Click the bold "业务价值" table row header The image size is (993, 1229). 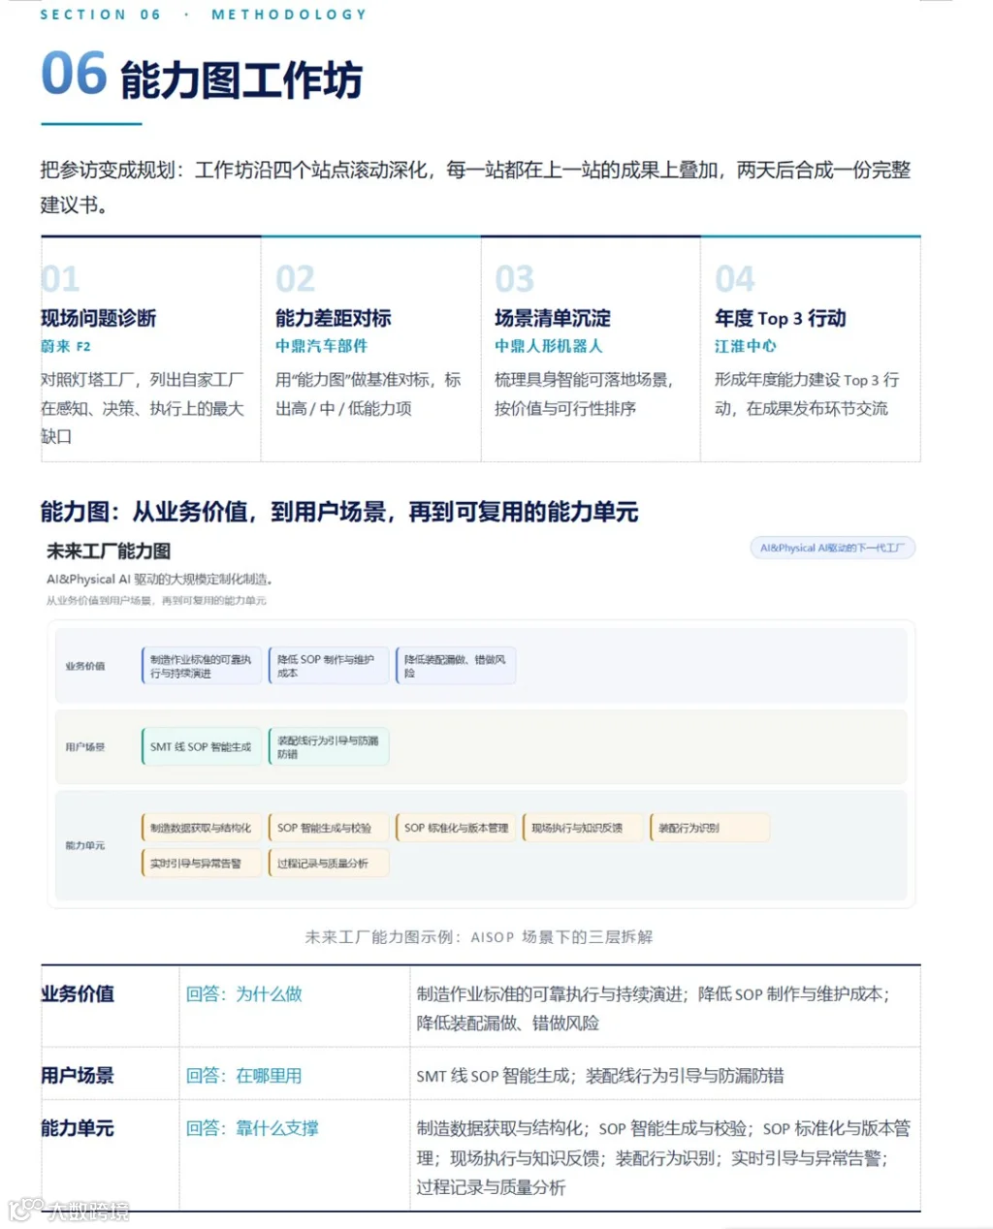(x=78, y=993)
